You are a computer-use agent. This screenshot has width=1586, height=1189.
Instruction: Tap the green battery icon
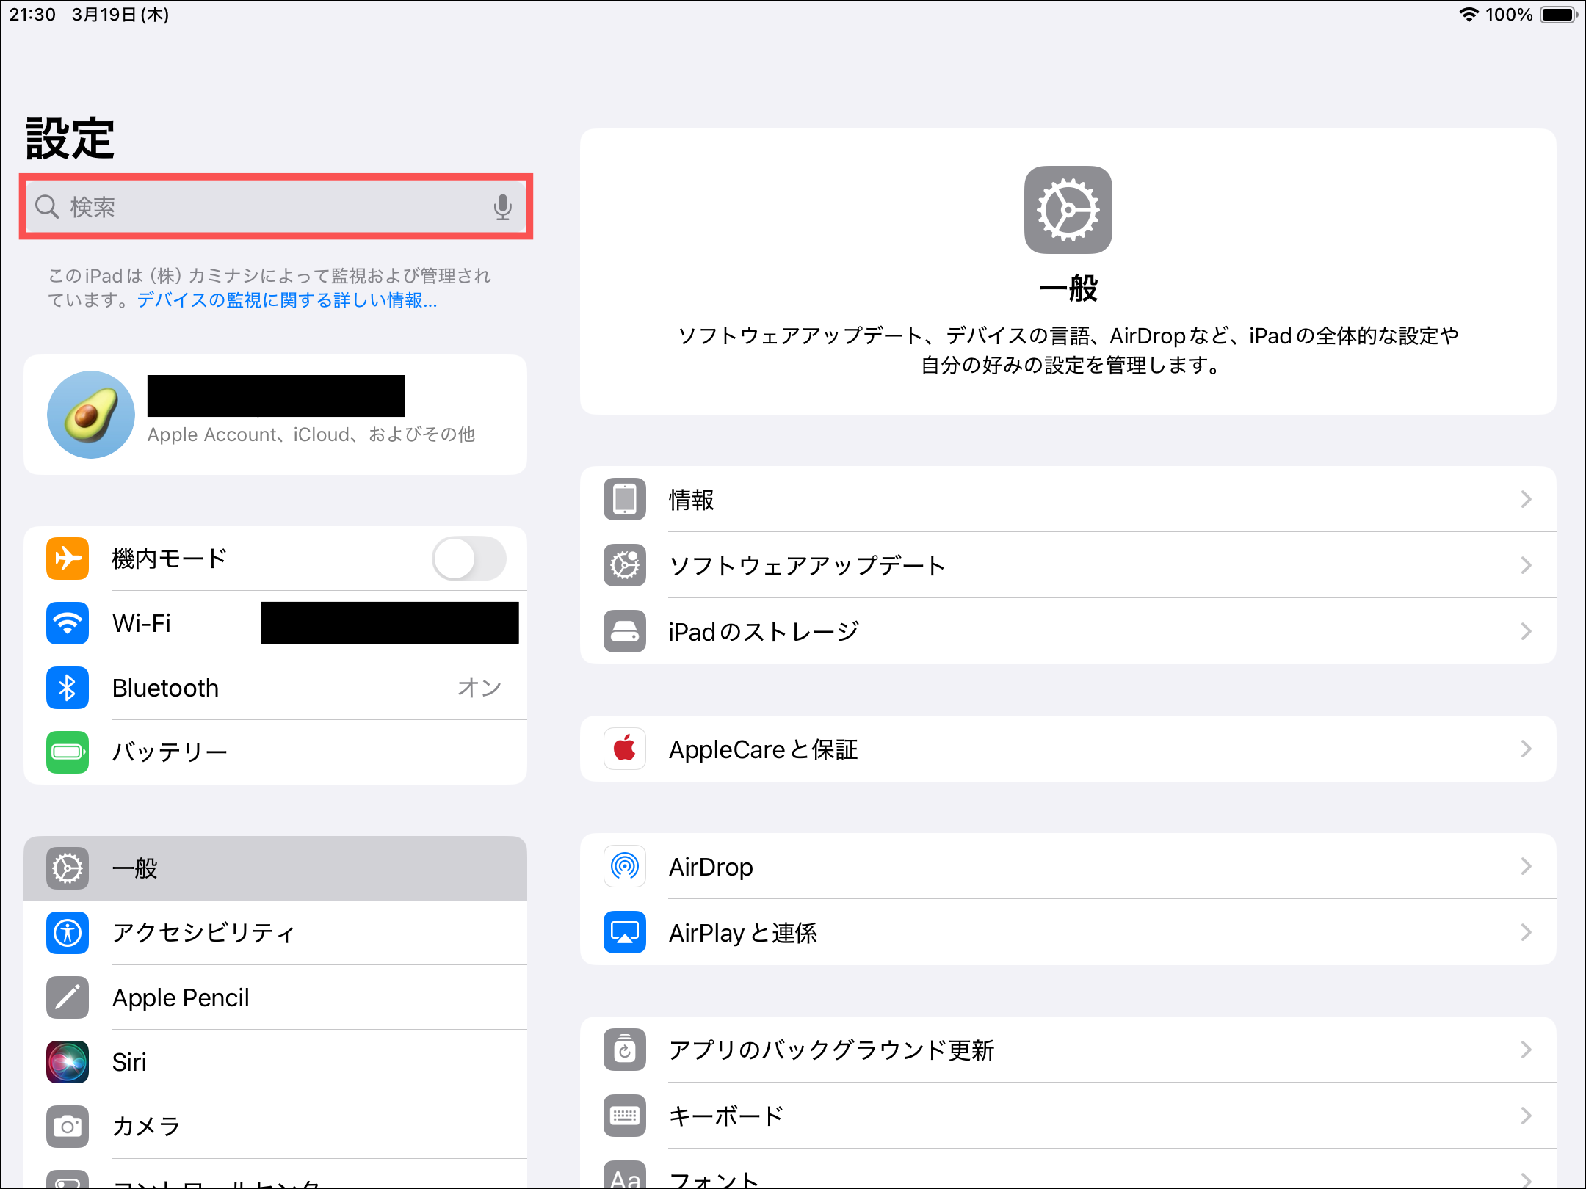pyautogui.click(x=68, y=752)
